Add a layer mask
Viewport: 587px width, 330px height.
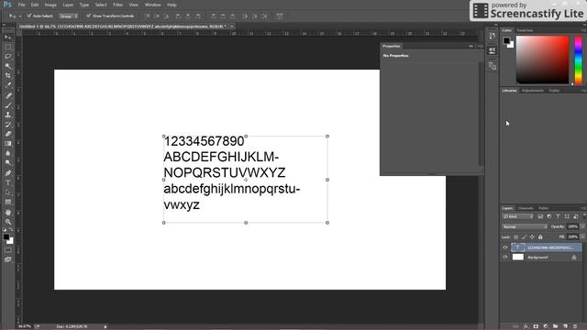[x=536, y=326]
